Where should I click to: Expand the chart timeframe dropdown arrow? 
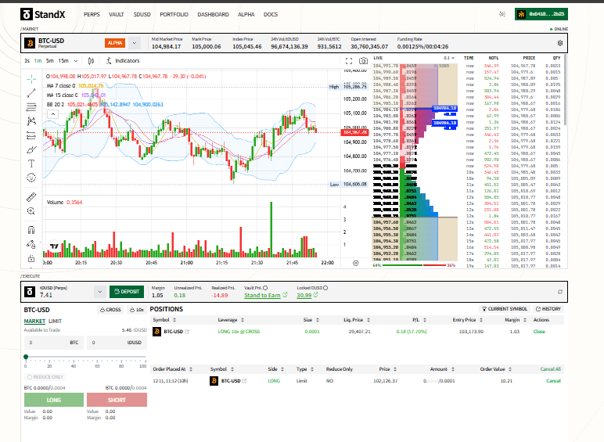(76, 61)
